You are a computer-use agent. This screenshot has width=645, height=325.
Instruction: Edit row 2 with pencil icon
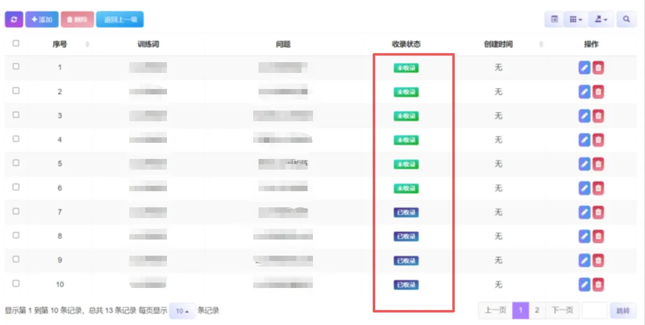coord(584,91)
